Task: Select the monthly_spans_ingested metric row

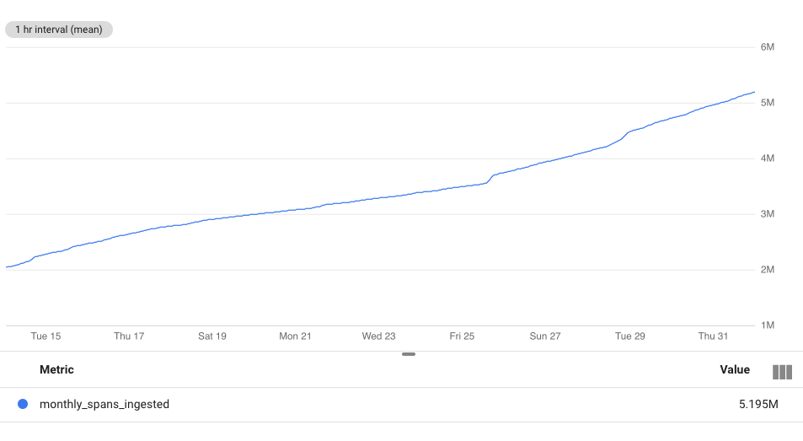Action: [401, 405]
